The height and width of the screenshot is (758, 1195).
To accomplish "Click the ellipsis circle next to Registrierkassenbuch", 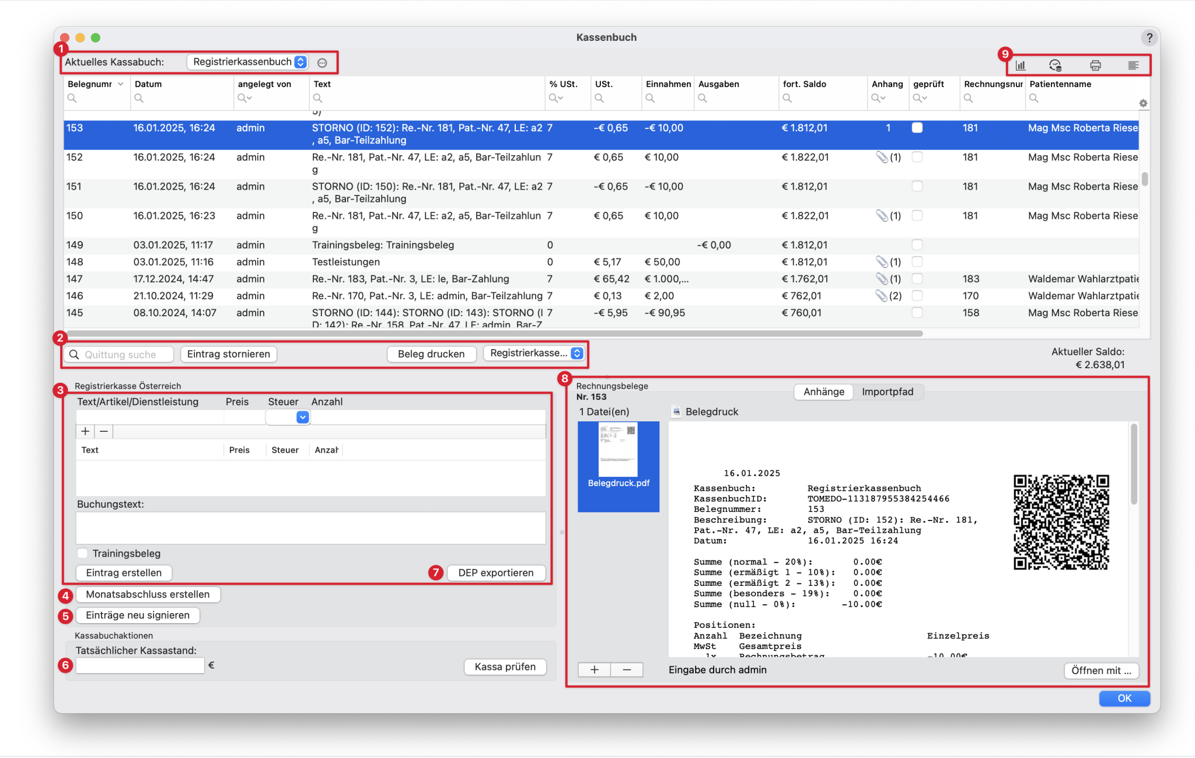I will click(322, 62).
